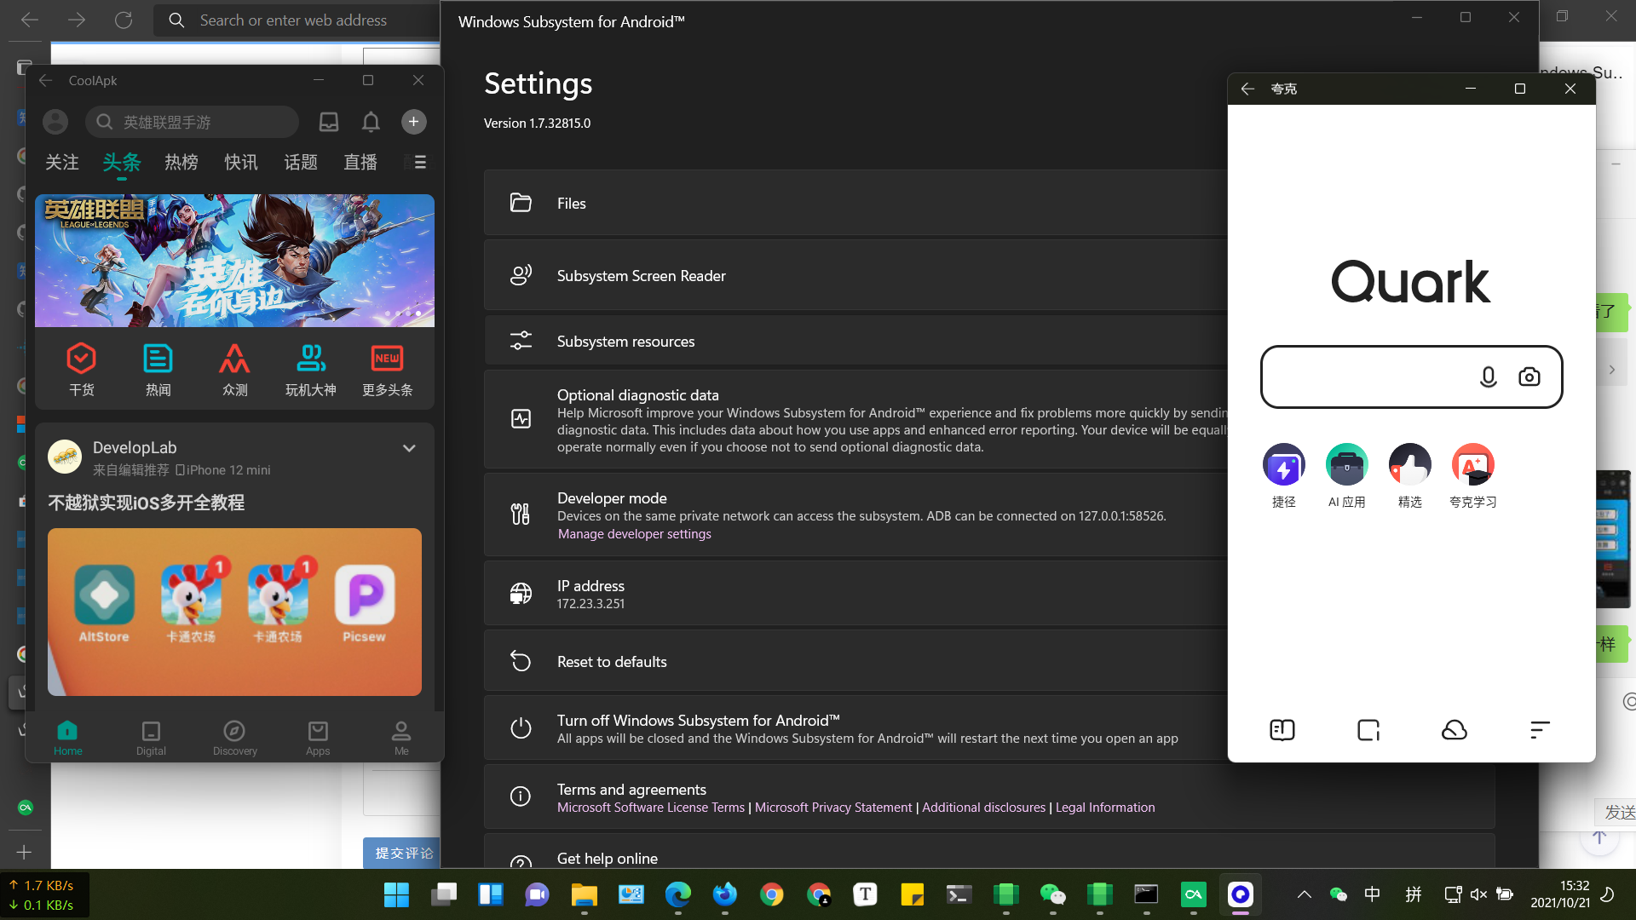Open the AltStore post image thumbnail
Screen dimensions: 1636x920
234,612
